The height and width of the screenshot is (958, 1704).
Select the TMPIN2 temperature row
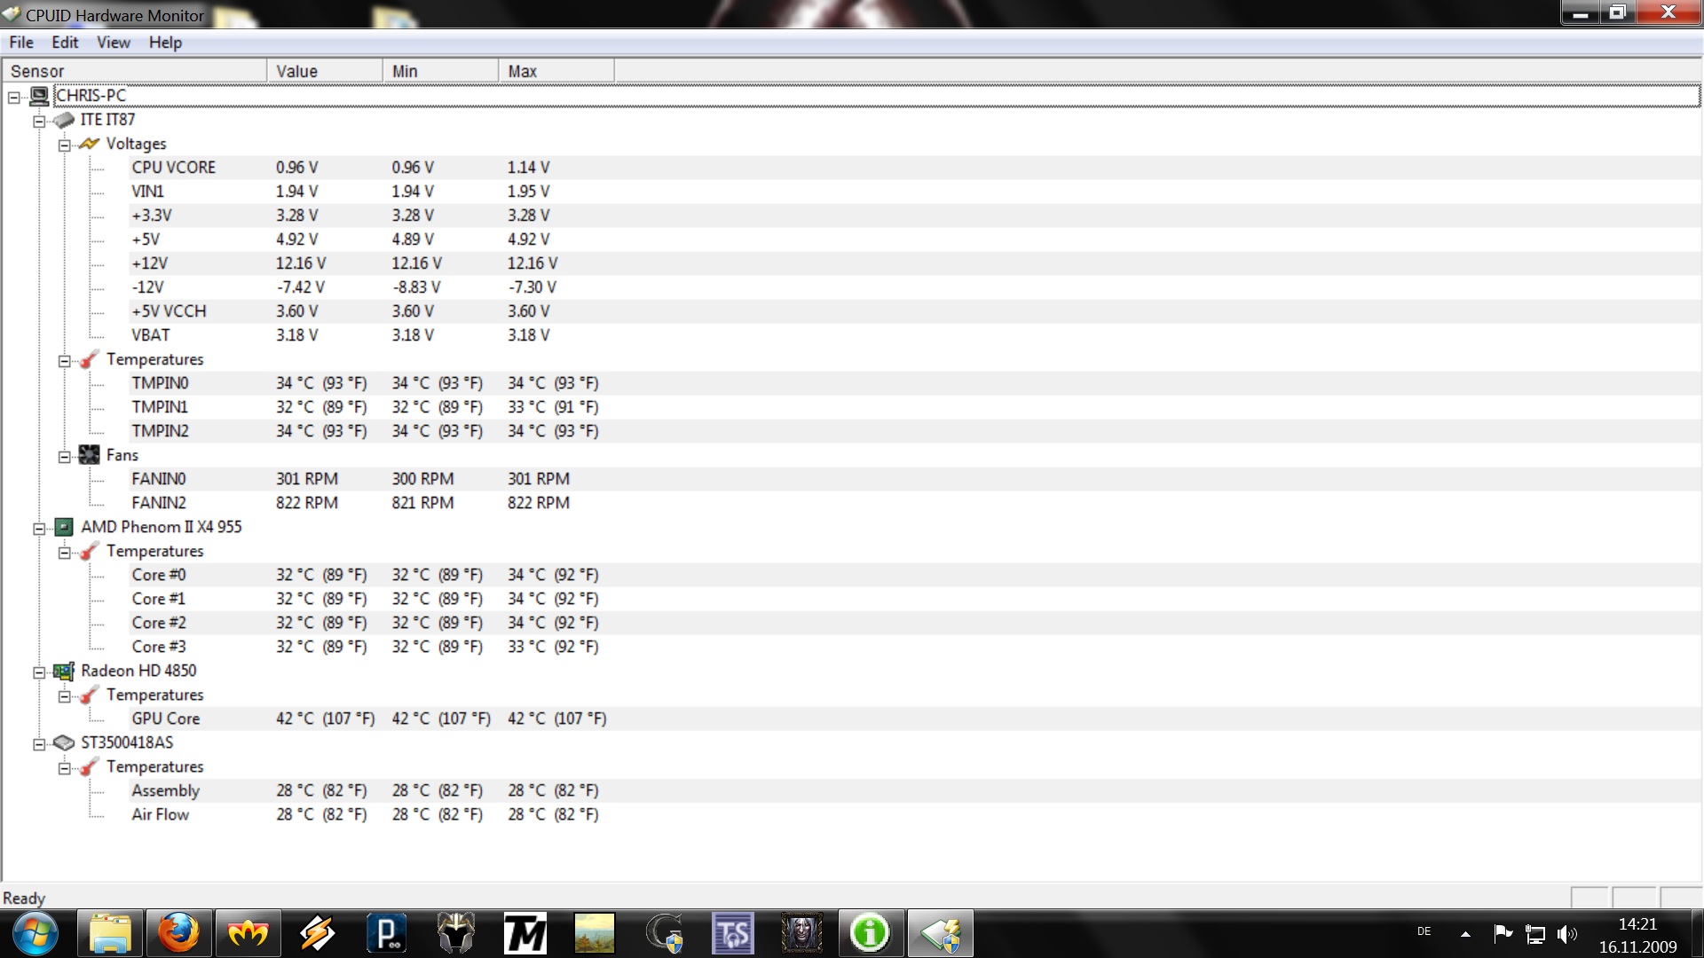[915, 430]
